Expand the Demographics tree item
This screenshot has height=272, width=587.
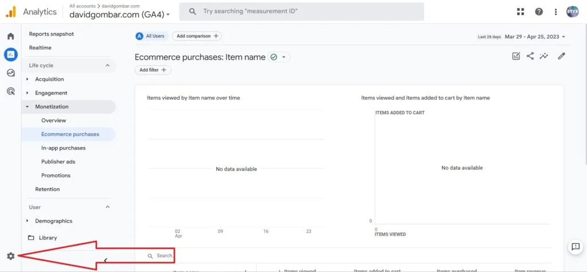[28, 220]
